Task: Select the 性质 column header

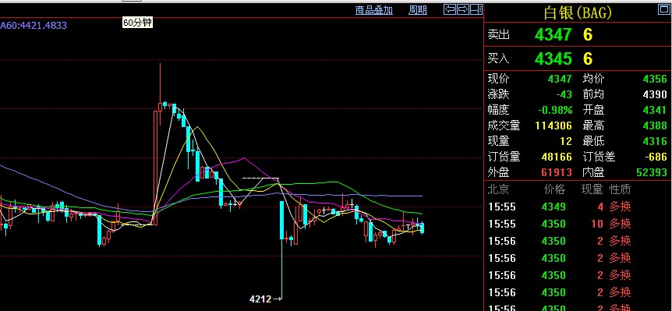Action: click(x=620, y=189)
